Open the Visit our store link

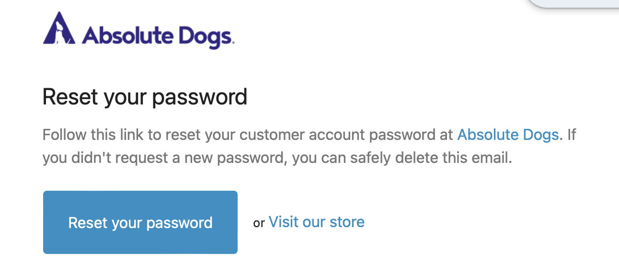316,222
